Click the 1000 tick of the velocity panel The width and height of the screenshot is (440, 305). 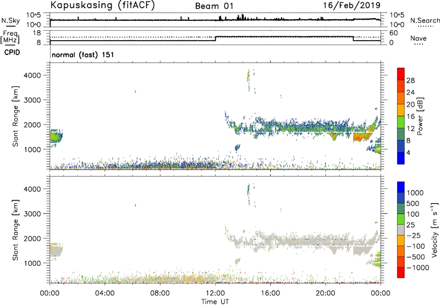click(32, 263)
